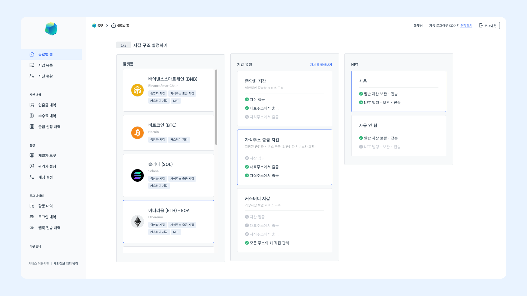Click the Solana logo
The width and height of the screenshot is (527, 296).
[137, 175]
